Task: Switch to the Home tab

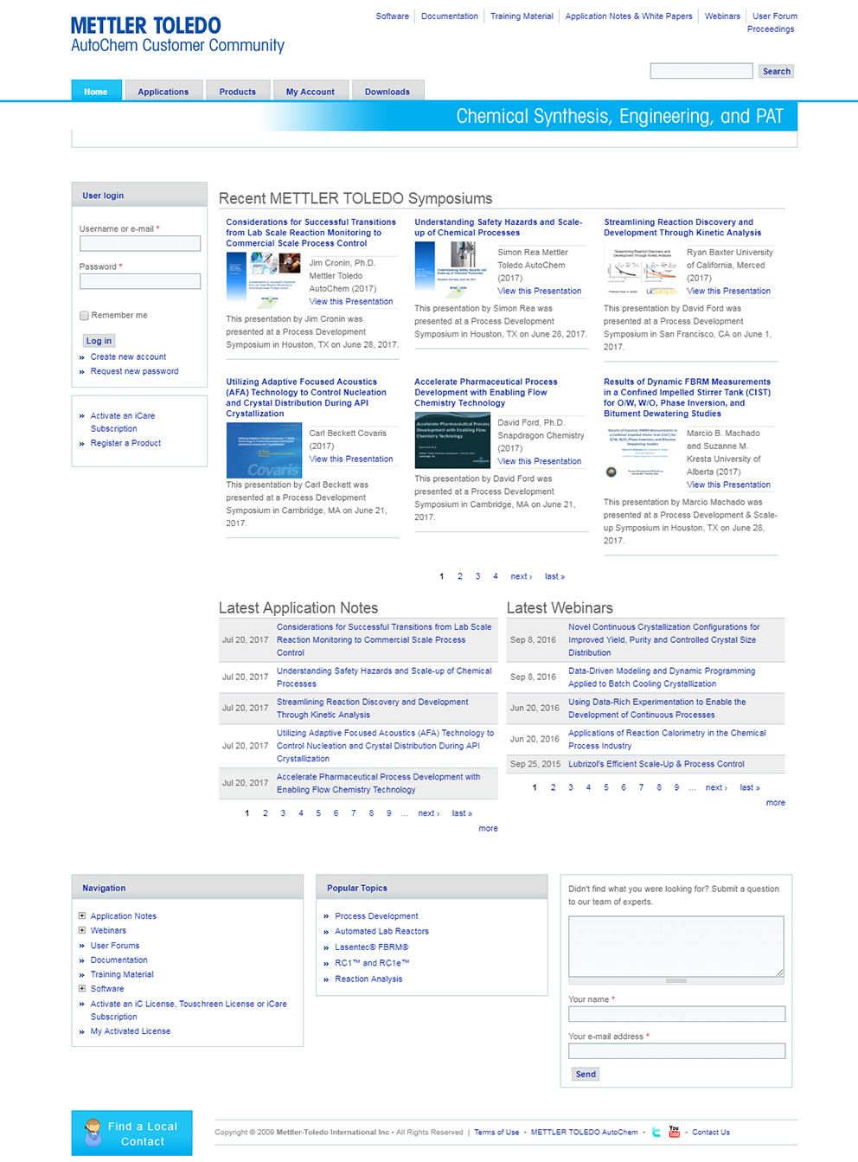Action: coord(96,91)
